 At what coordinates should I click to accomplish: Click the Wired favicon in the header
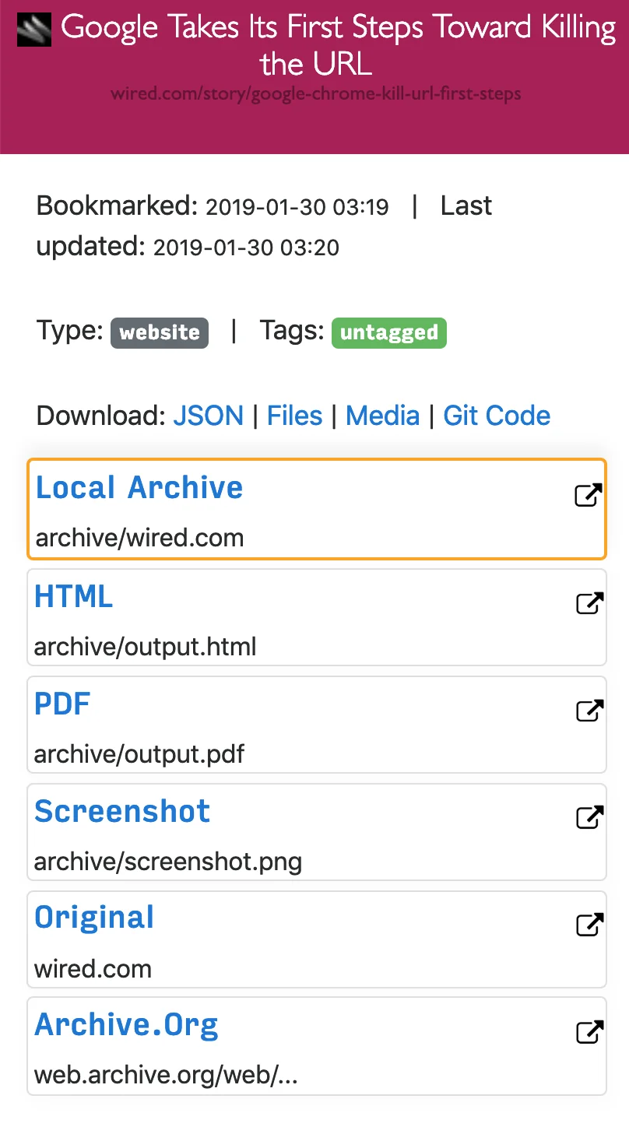(33, 29)
